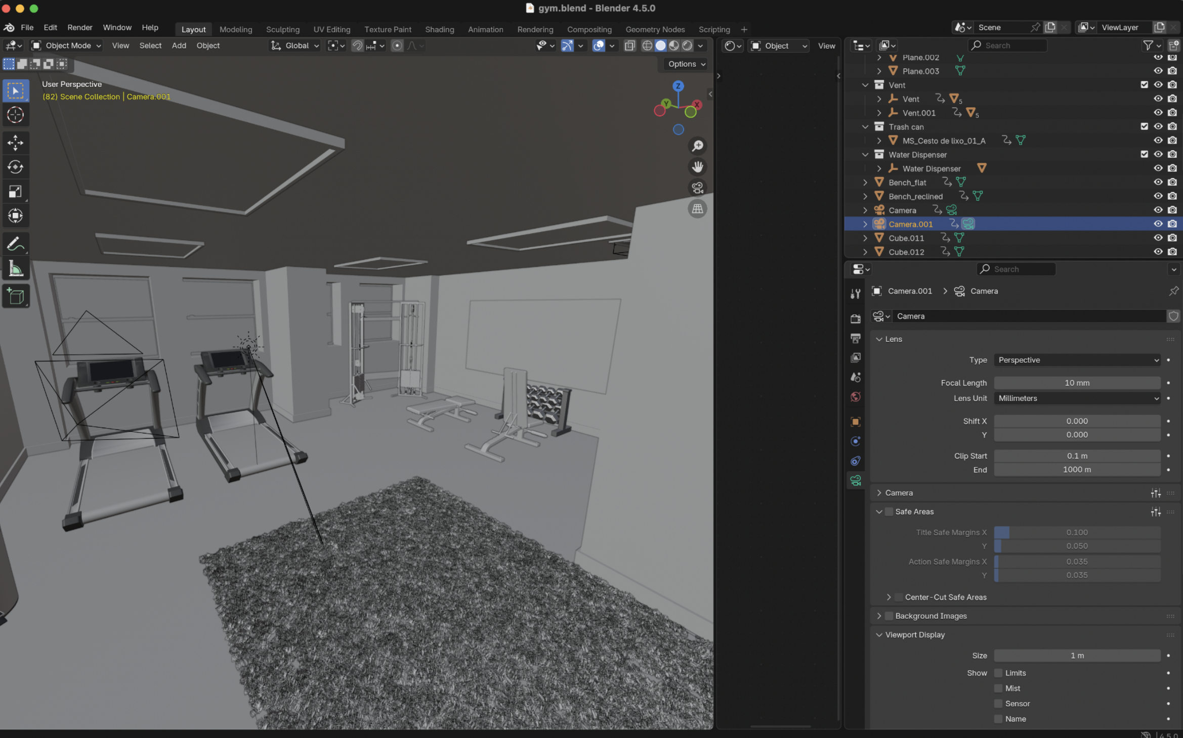Select the Scale tool
1183x738 pixels.
point(16,191)
